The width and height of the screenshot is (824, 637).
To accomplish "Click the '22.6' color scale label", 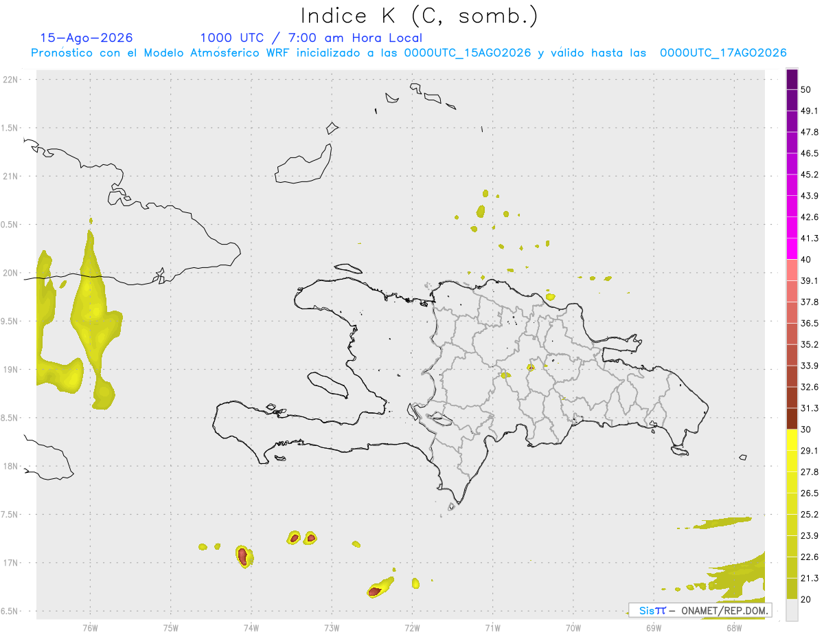I will tap(810, 557).
